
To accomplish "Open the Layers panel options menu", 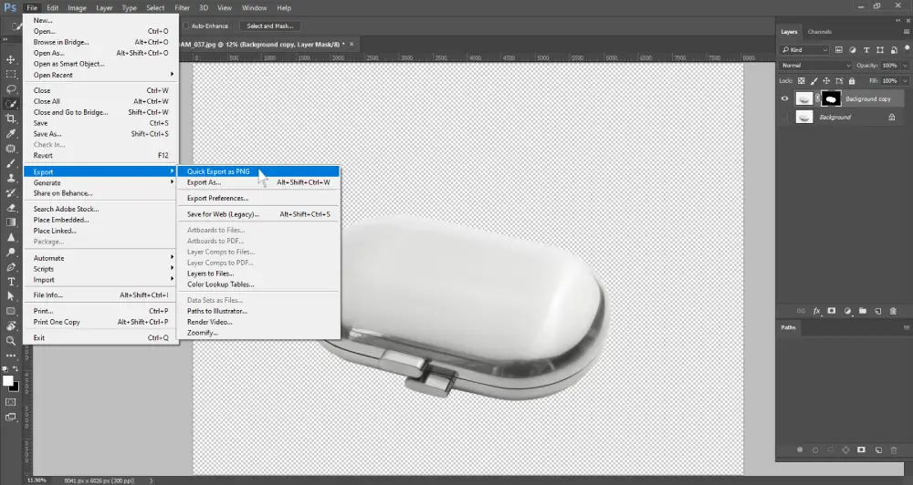I will 906,32.
